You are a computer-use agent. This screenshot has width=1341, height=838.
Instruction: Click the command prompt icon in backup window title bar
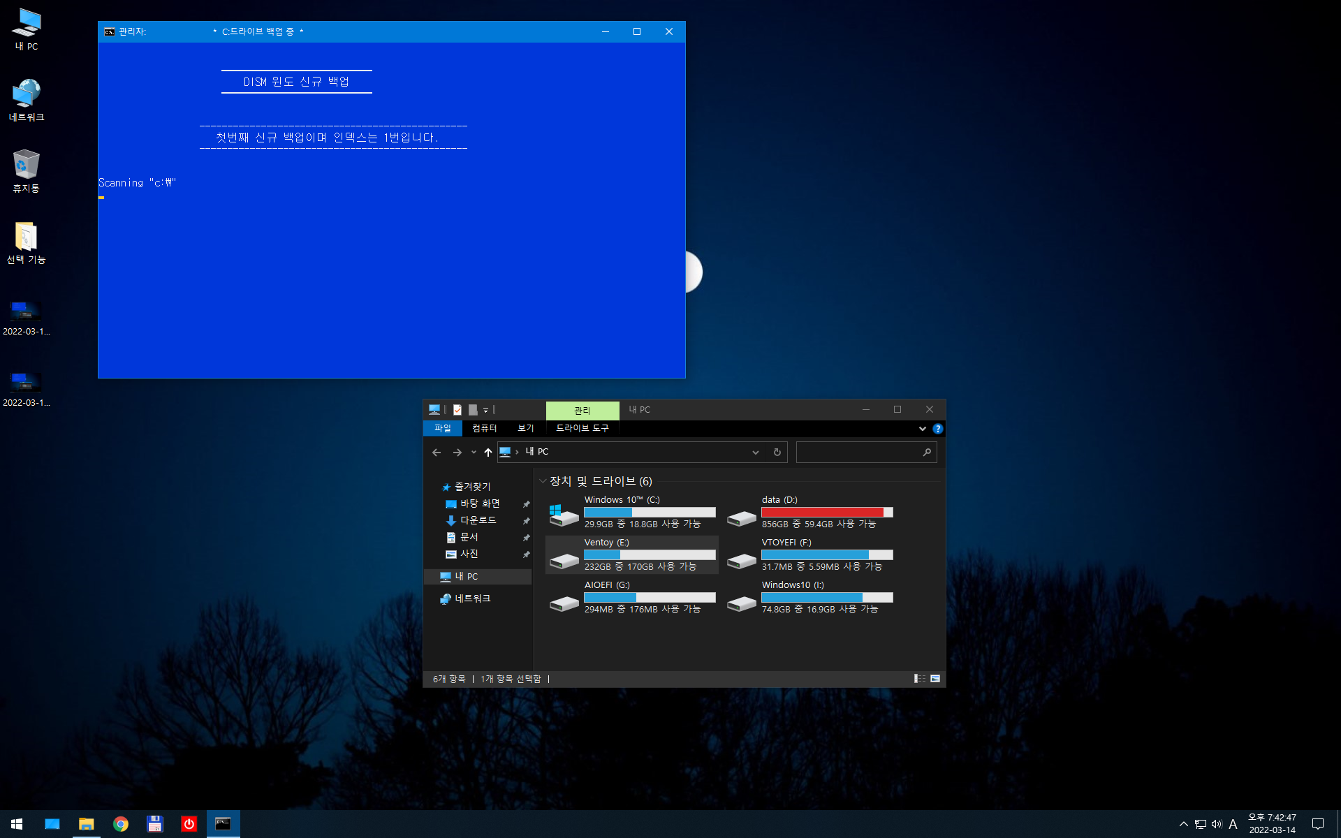[110, 31]
